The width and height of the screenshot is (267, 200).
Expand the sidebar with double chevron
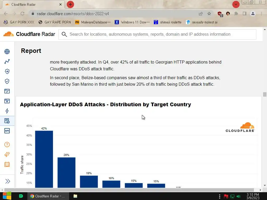8,181
